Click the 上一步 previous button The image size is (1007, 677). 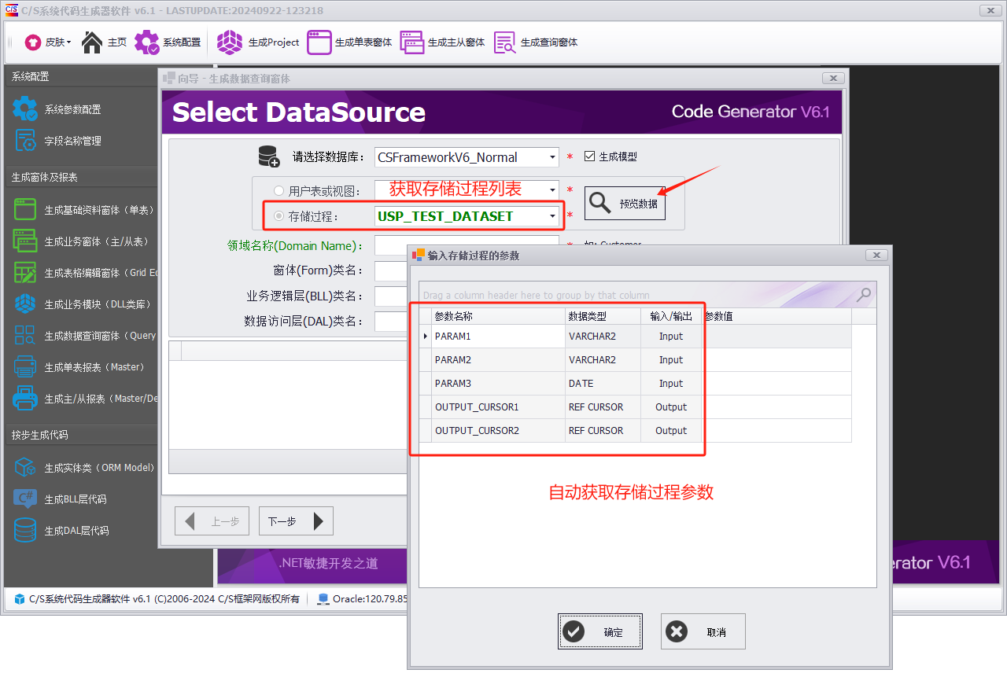[x=212, y=521]
